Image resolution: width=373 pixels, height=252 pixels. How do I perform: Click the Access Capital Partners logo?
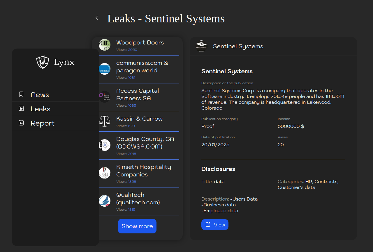tap(105, 97)
